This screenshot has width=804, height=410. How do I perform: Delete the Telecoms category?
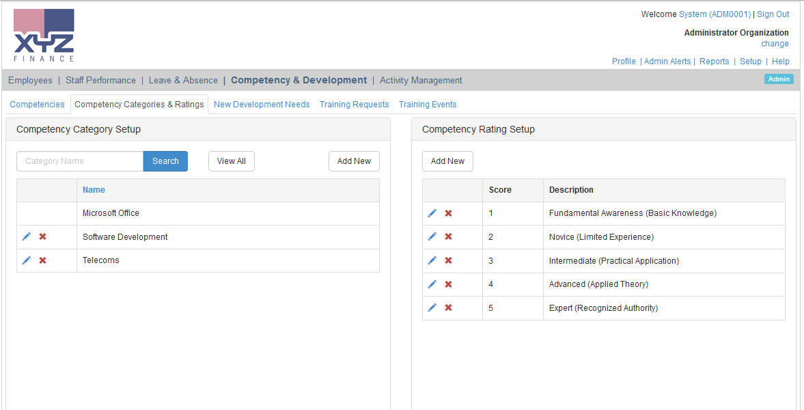coord(42,260)
